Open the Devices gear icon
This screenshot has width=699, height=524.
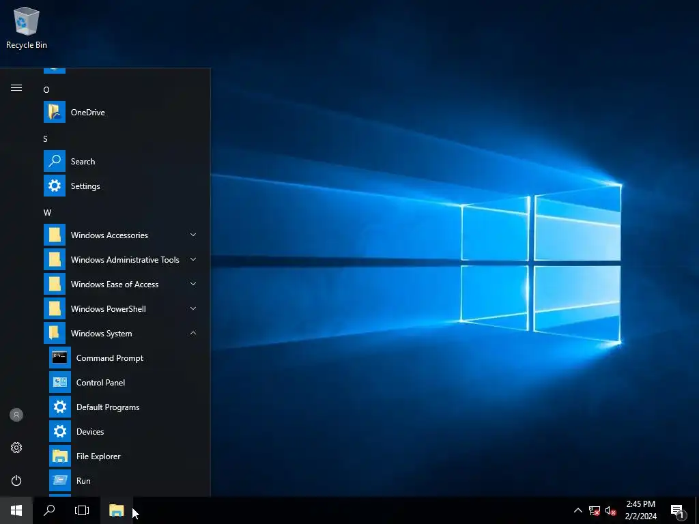[x=60, y=431]
